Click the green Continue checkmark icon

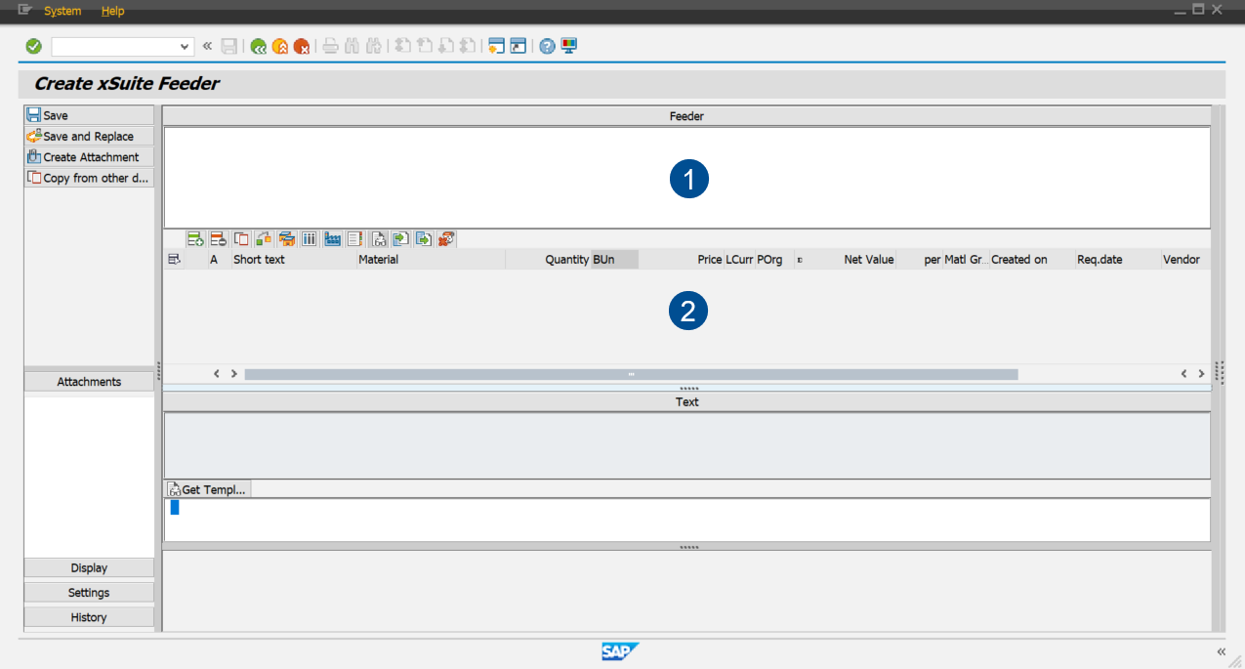(x=32, y=46)
